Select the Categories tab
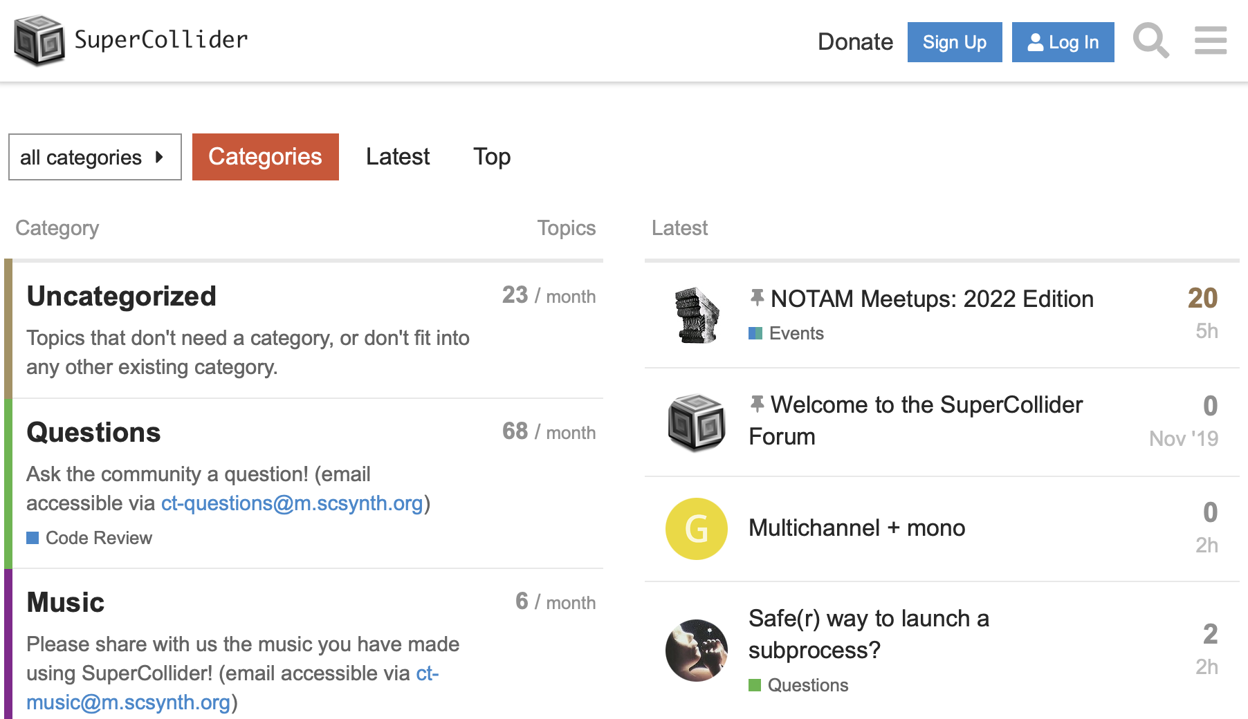Viewport: 1248px width, 719px height. 266,157
